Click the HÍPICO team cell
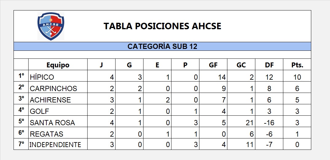 [42, 77]
